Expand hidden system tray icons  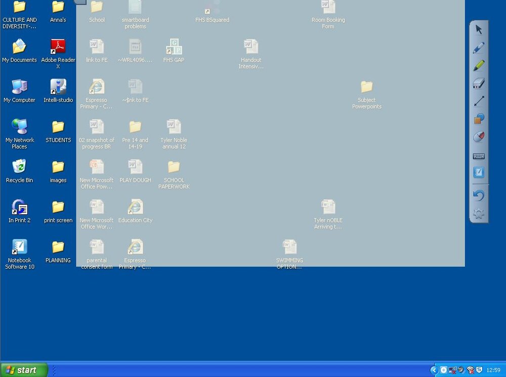(x=434, y=370)
